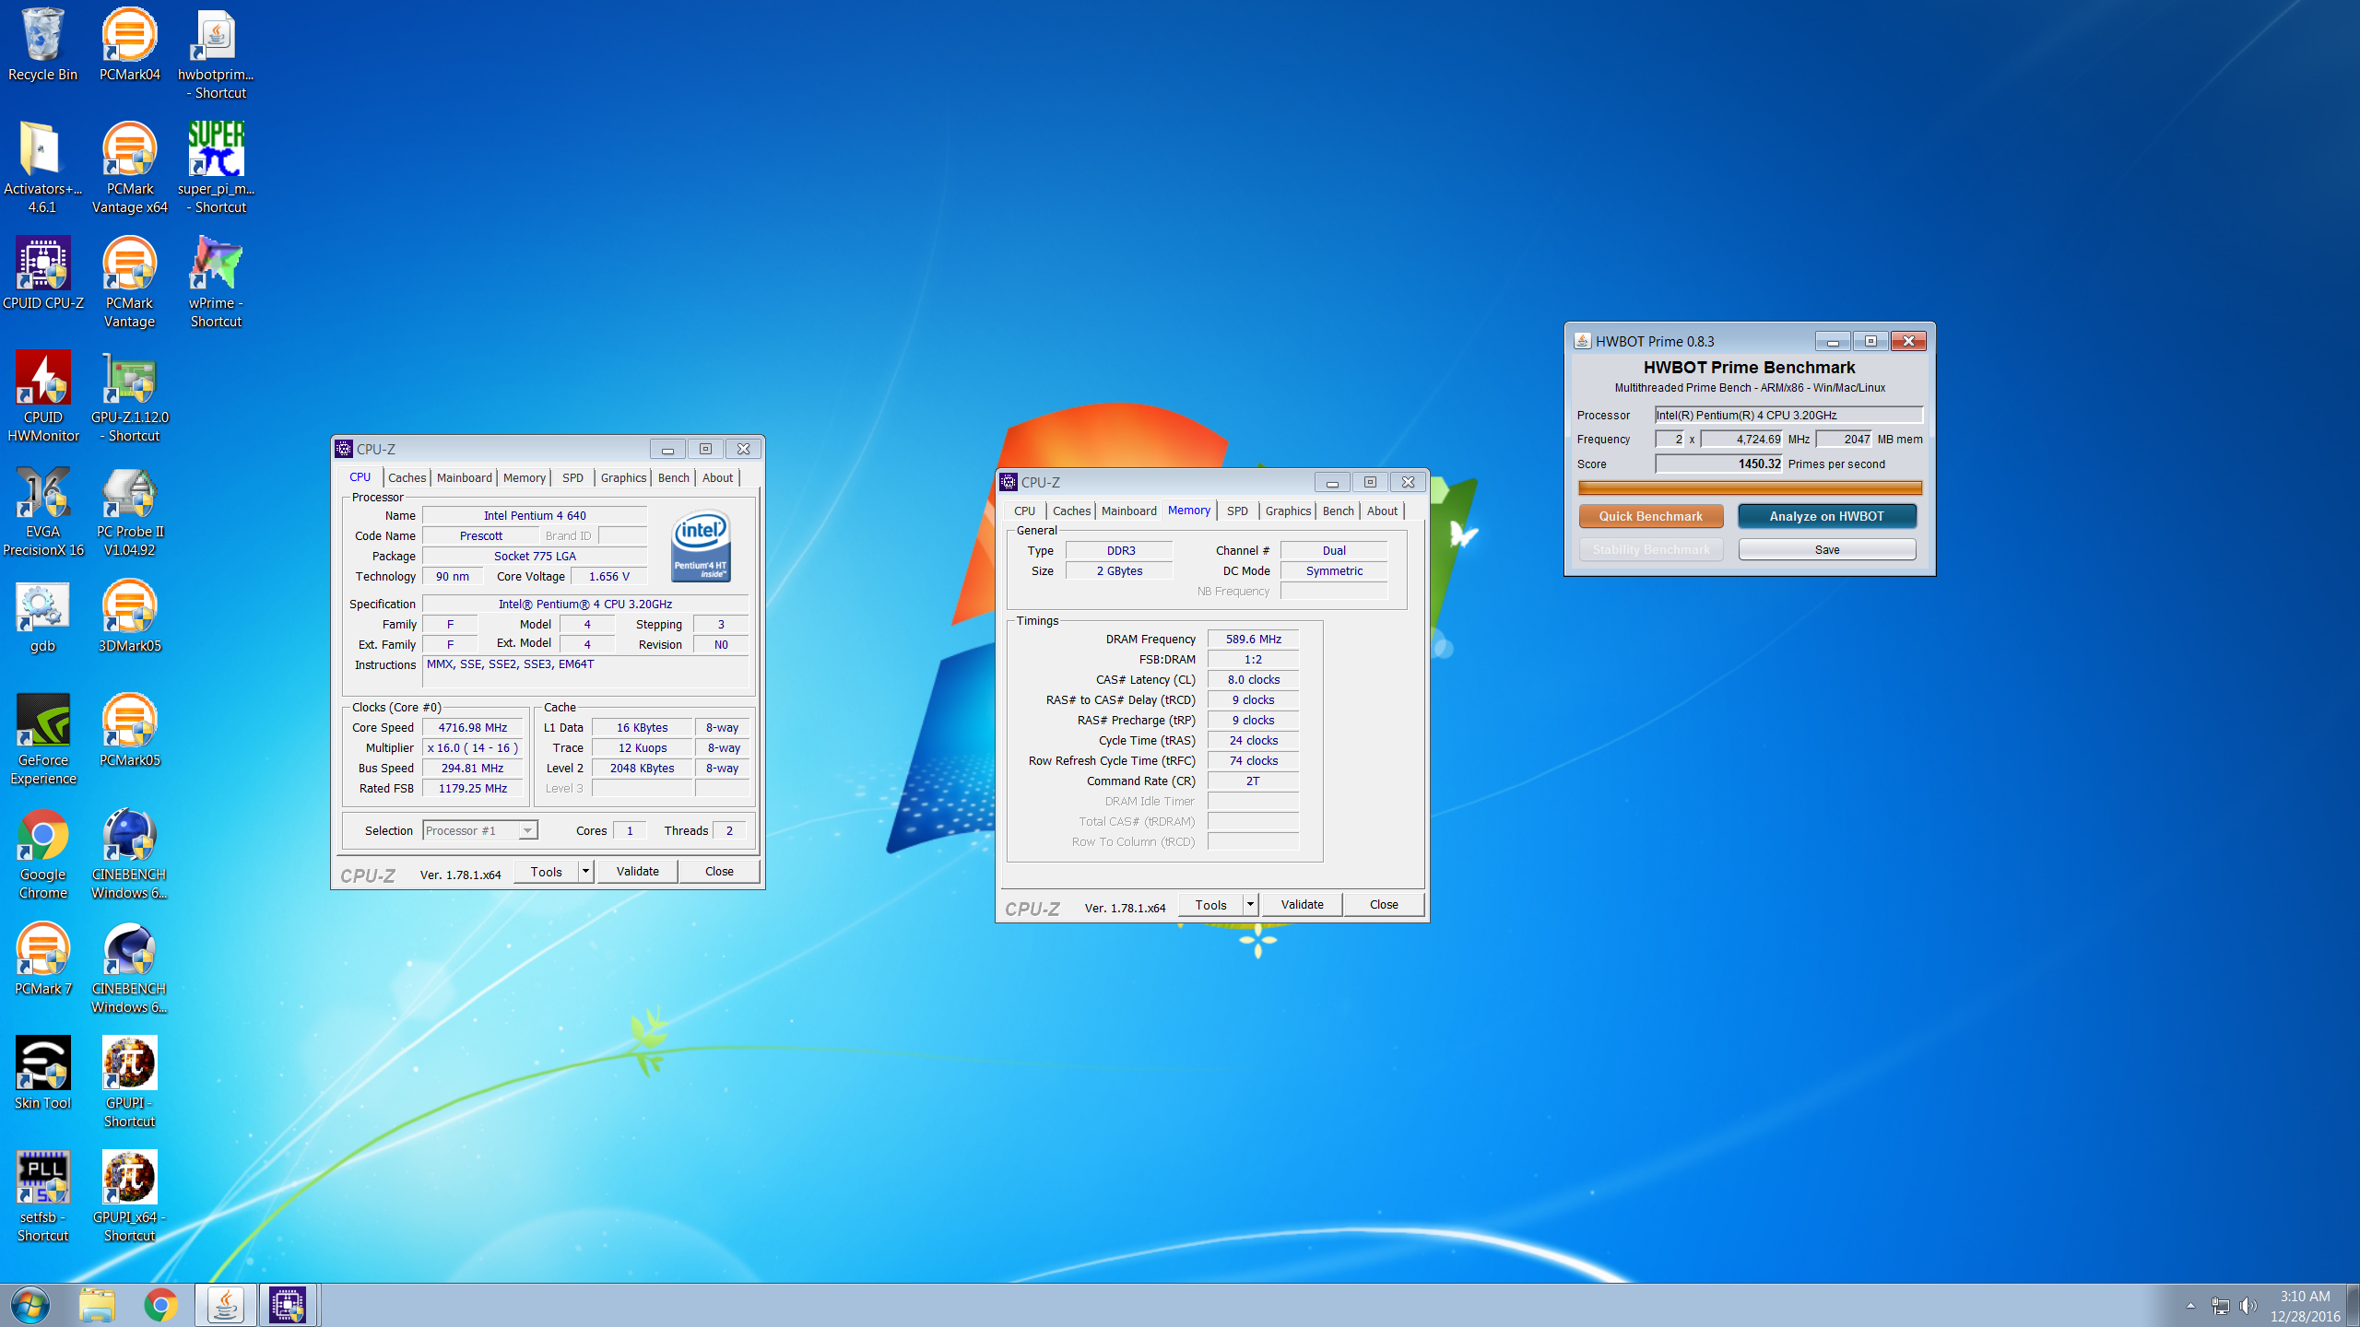
Task: Open CINEBENCH Windows 64 upper icon
Action: click(129, 854)
